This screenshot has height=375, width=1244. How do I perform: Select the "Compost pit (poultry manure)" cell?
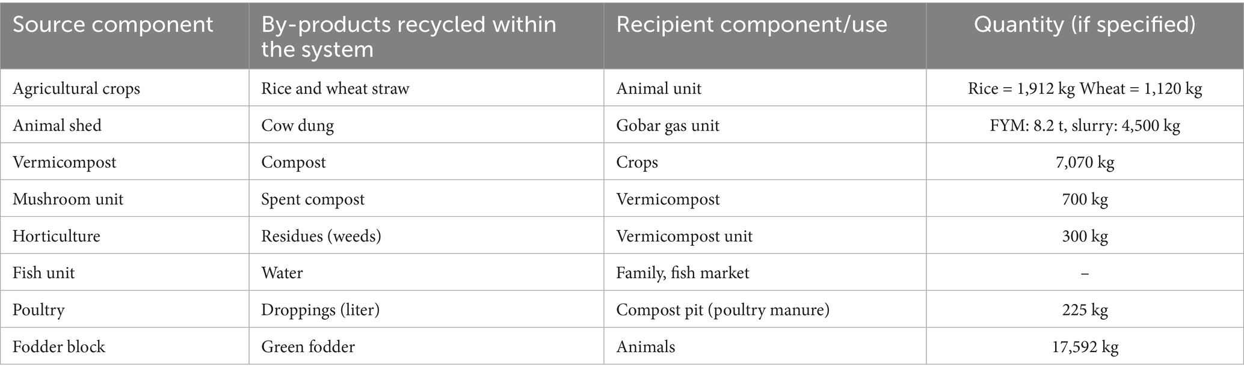tap(722, 309)
